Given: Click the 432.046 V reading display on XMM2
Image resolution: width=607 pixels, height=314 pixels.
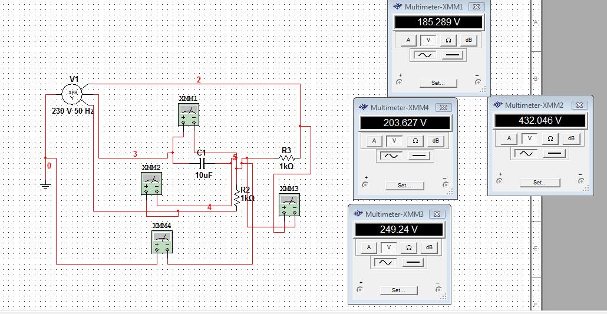Looking at the screenshot, I should (539, 121).
